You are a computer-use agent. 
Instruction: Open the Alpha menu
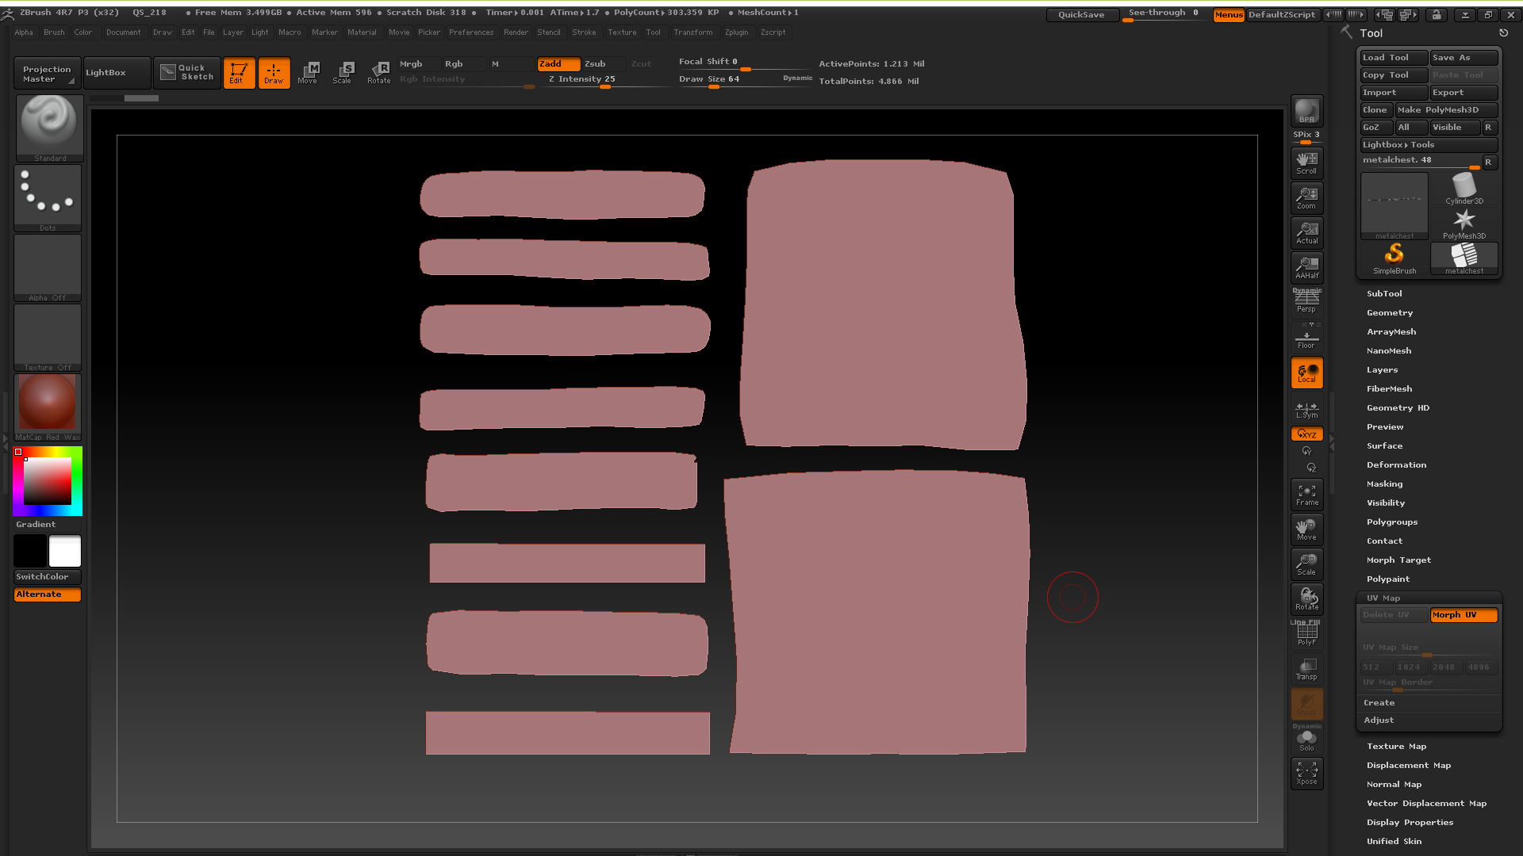tap(24, 32)
